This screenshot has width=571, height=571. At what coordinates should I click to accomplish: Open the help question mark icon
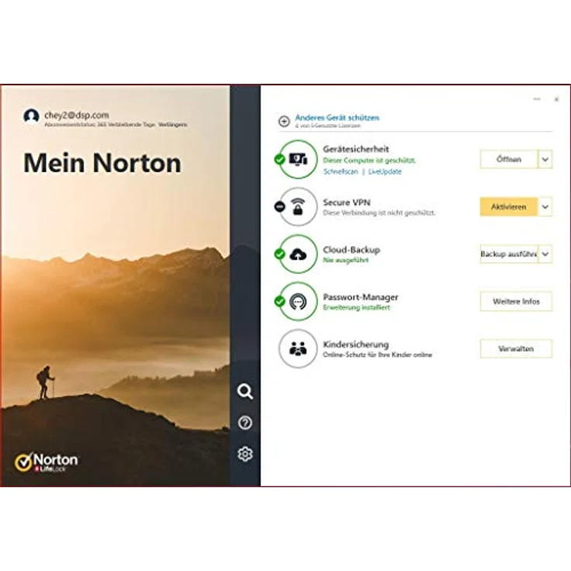245,423
